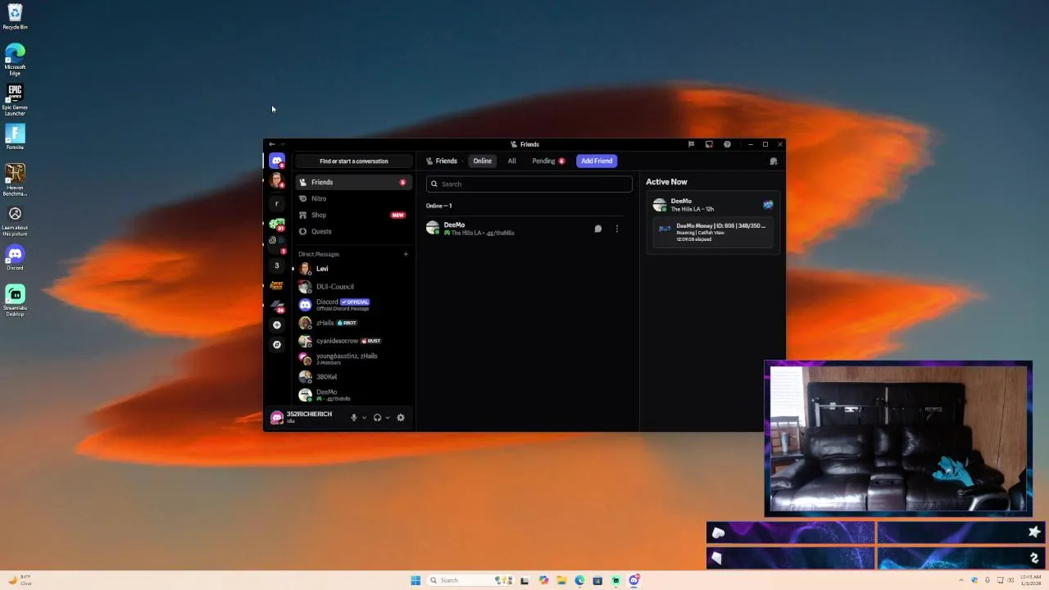
Task: Open New Group DM icon top right
Action: click(x=774, y=161)
